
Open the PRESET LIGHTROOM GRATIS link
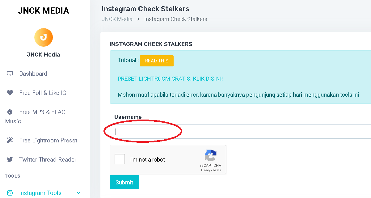click(170, 79)
